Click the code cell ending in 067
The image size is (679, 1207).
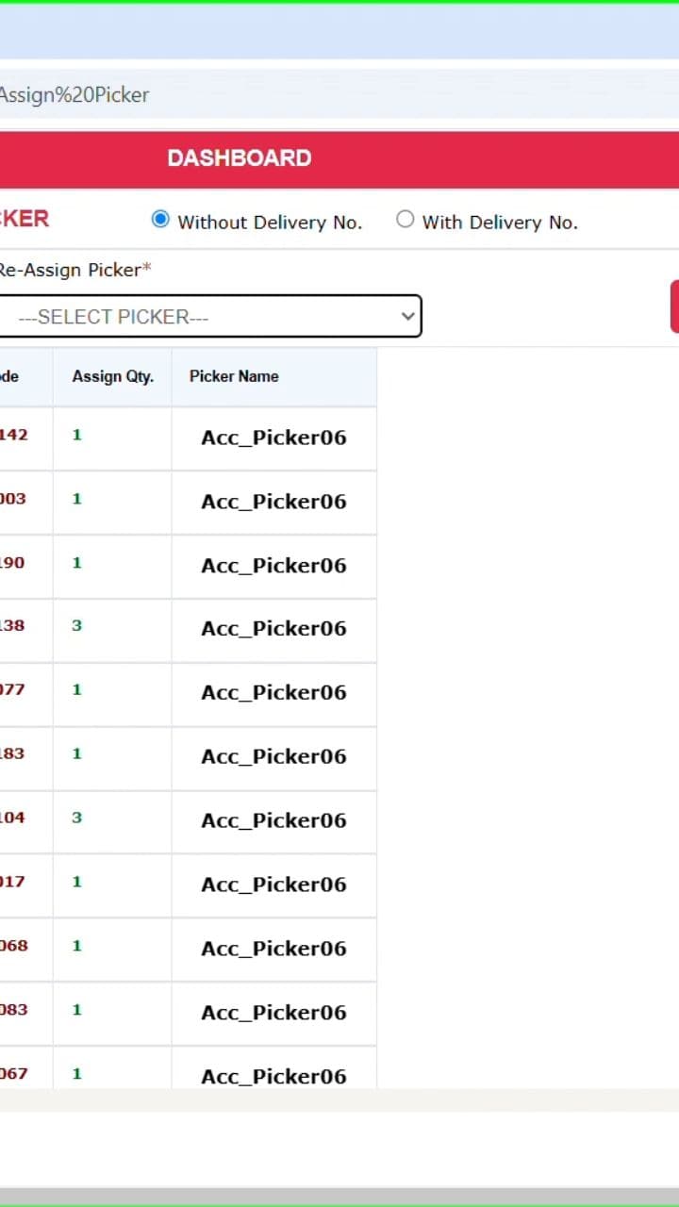tap(13, 1074)
